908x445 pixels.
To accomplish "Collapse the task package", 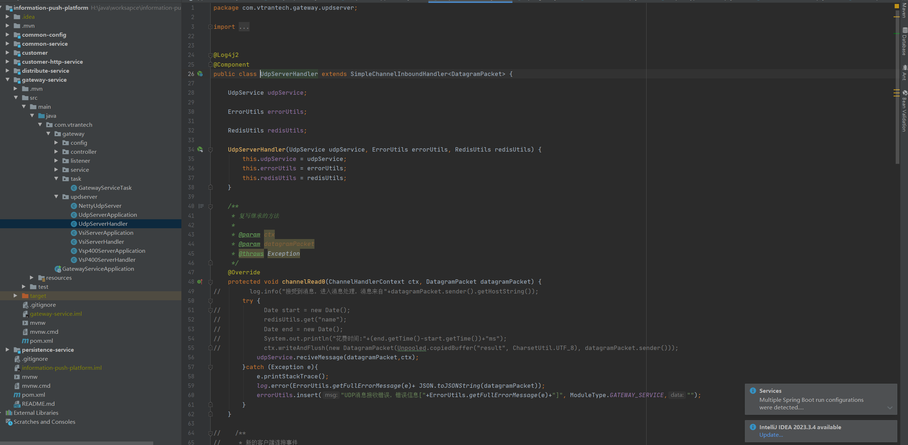I will [x=56, y=179].
